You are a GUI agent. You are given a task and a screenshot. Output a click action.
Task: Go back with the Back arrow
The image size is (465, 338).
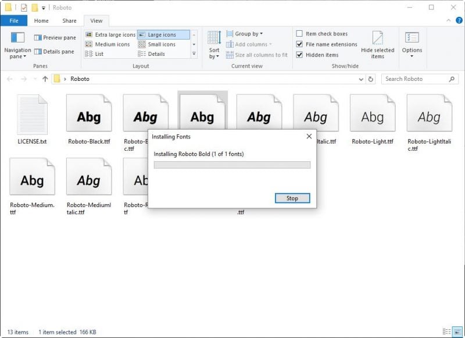pos(9,79)
